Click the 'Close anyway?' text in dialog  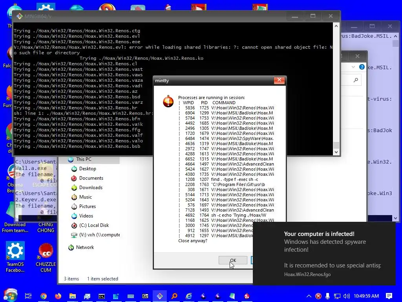[192, 241]
